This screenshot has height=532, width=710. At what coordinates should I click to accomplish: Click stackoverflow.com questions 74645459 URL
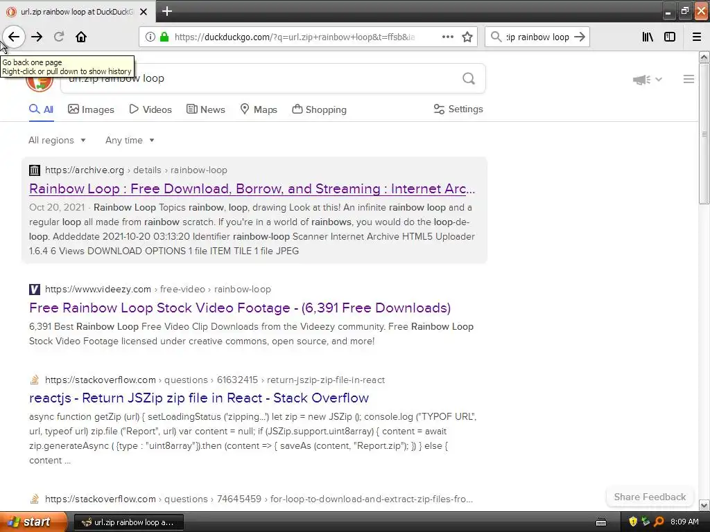pos(259,499)
